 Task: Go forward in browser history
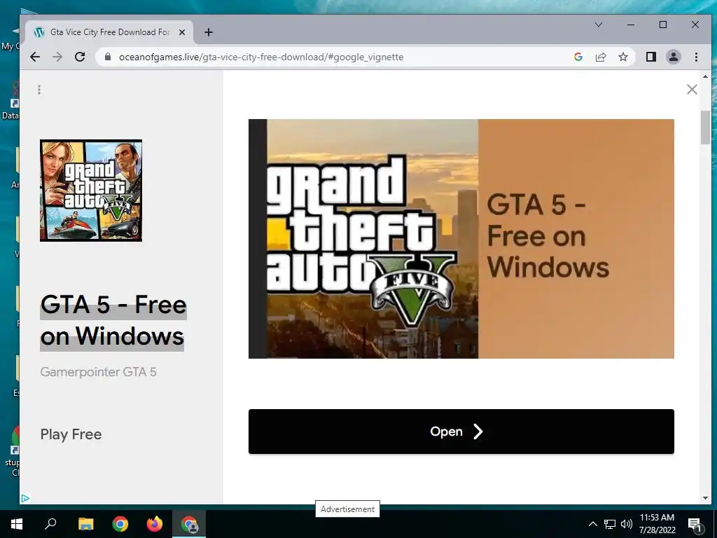coord(57,57)
